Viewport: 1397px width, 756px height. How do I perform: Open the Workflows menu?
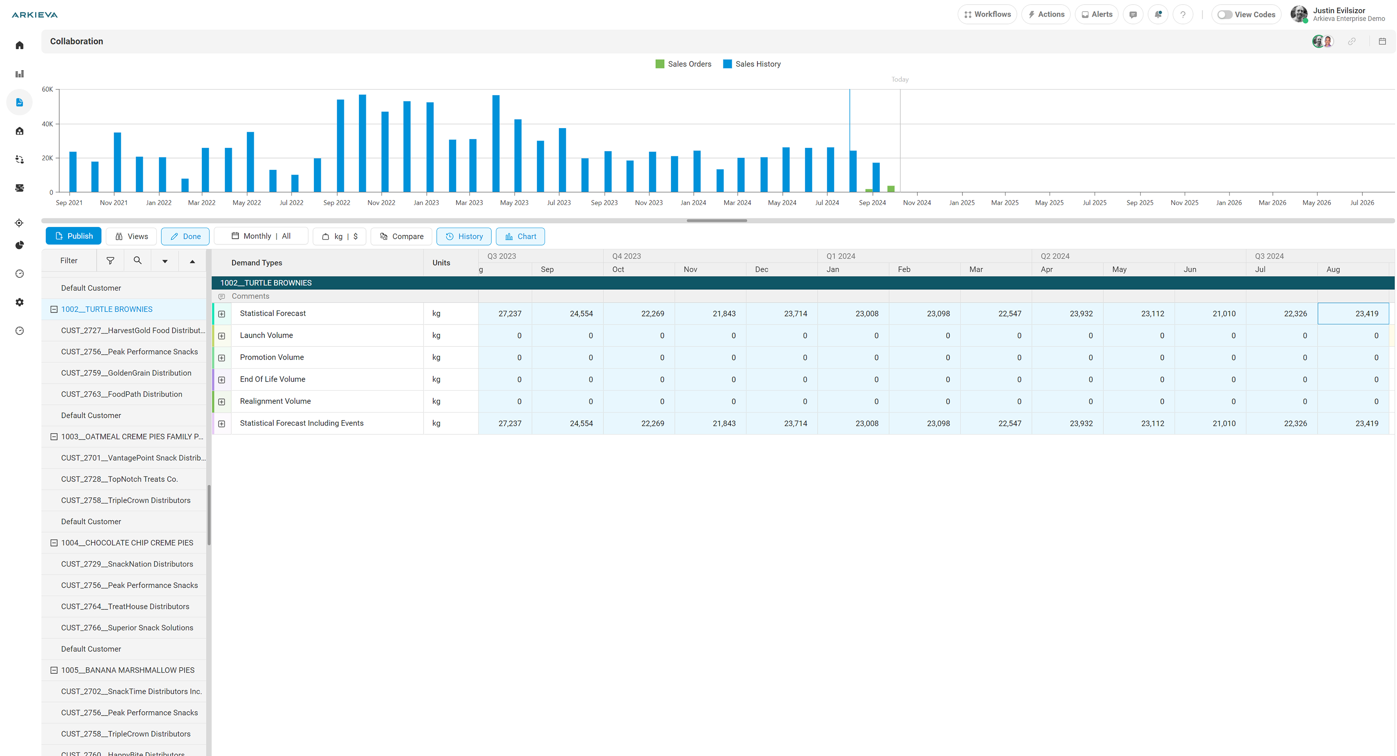point(987,14)
